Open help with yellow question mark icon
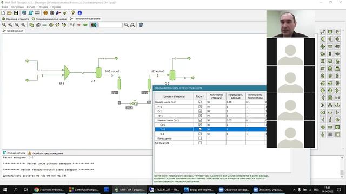This screenshot has height=194, width=346. tap(74, 13)
